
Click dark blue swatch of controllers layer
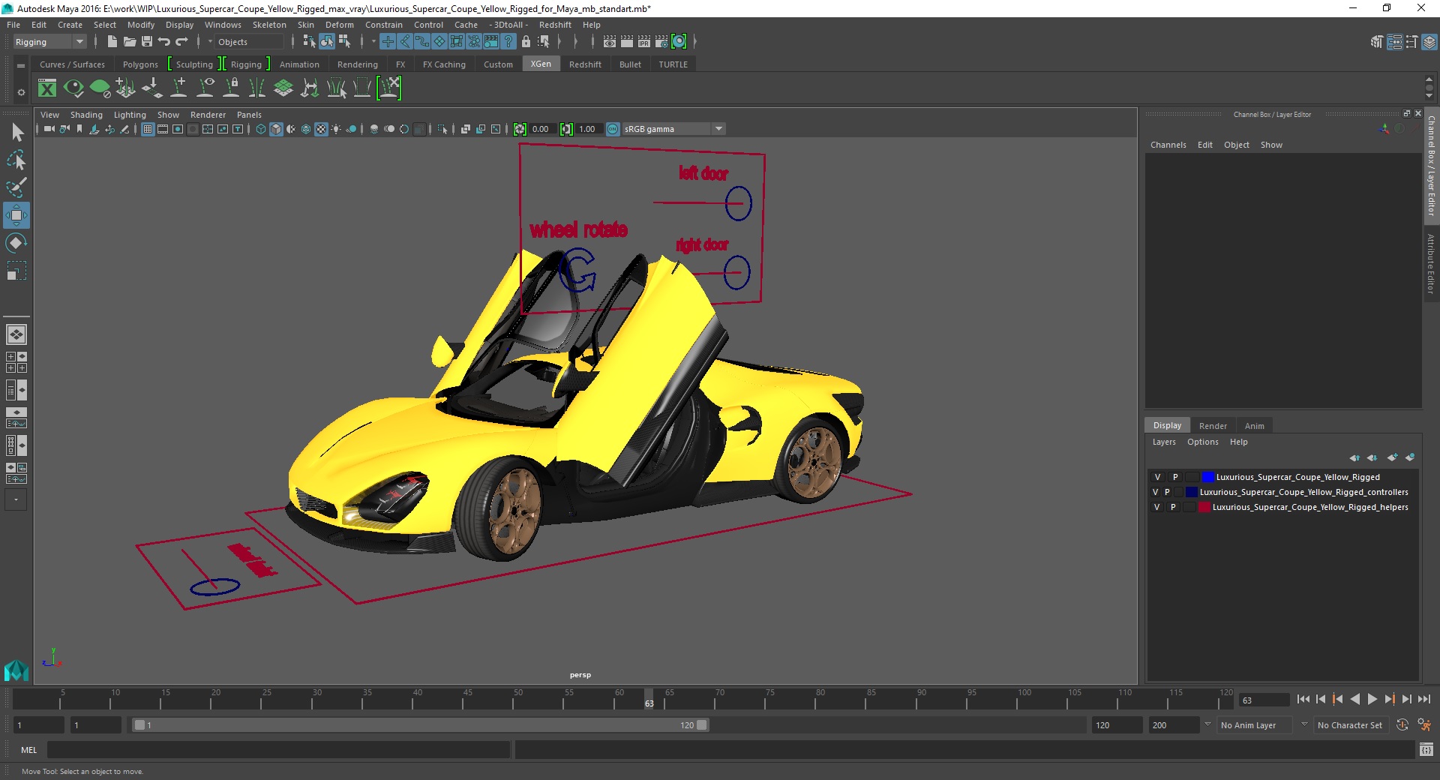[1191, 492]
